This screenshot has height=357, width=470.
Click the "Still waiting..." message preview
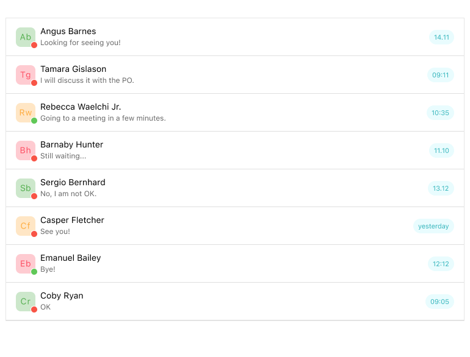(x=63, y=156)
